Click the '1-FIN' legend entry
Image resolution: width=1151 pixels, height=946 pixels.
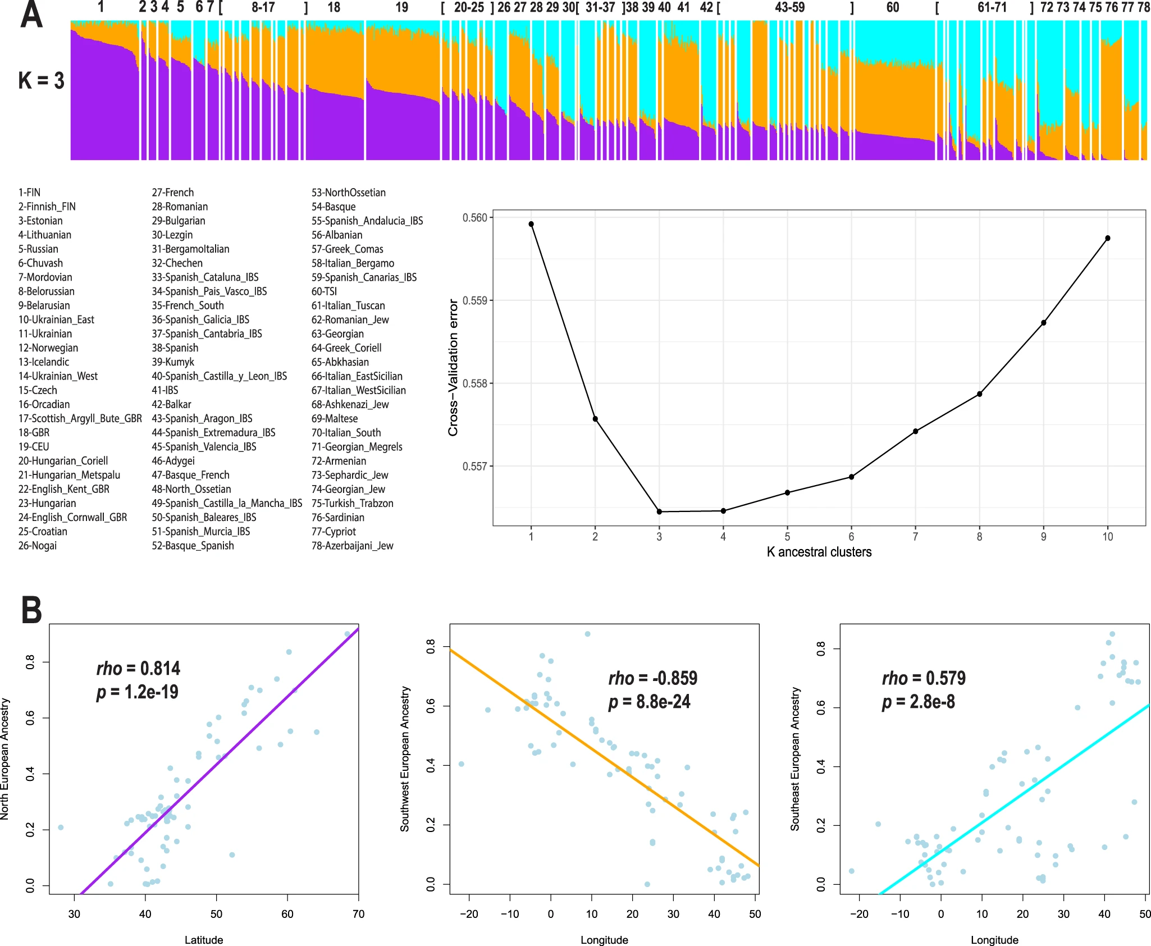(x=29, y=193)
